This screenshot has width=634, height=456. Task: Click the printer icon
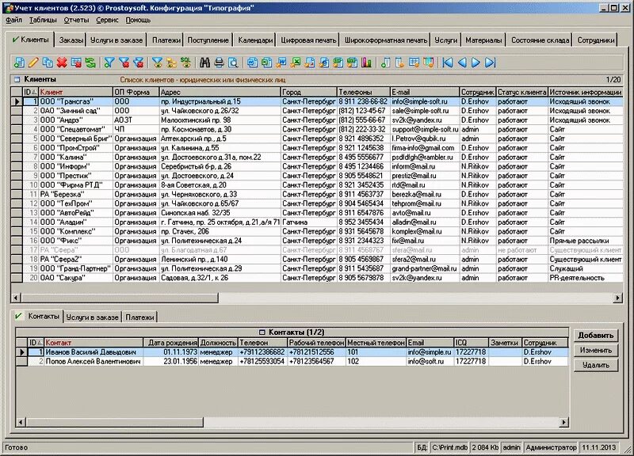click(219, 63)
